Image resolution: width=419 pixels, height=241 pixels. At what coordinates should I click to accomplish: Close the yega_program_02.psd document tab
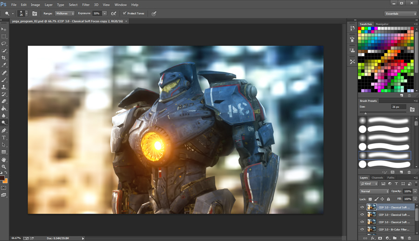126,21
